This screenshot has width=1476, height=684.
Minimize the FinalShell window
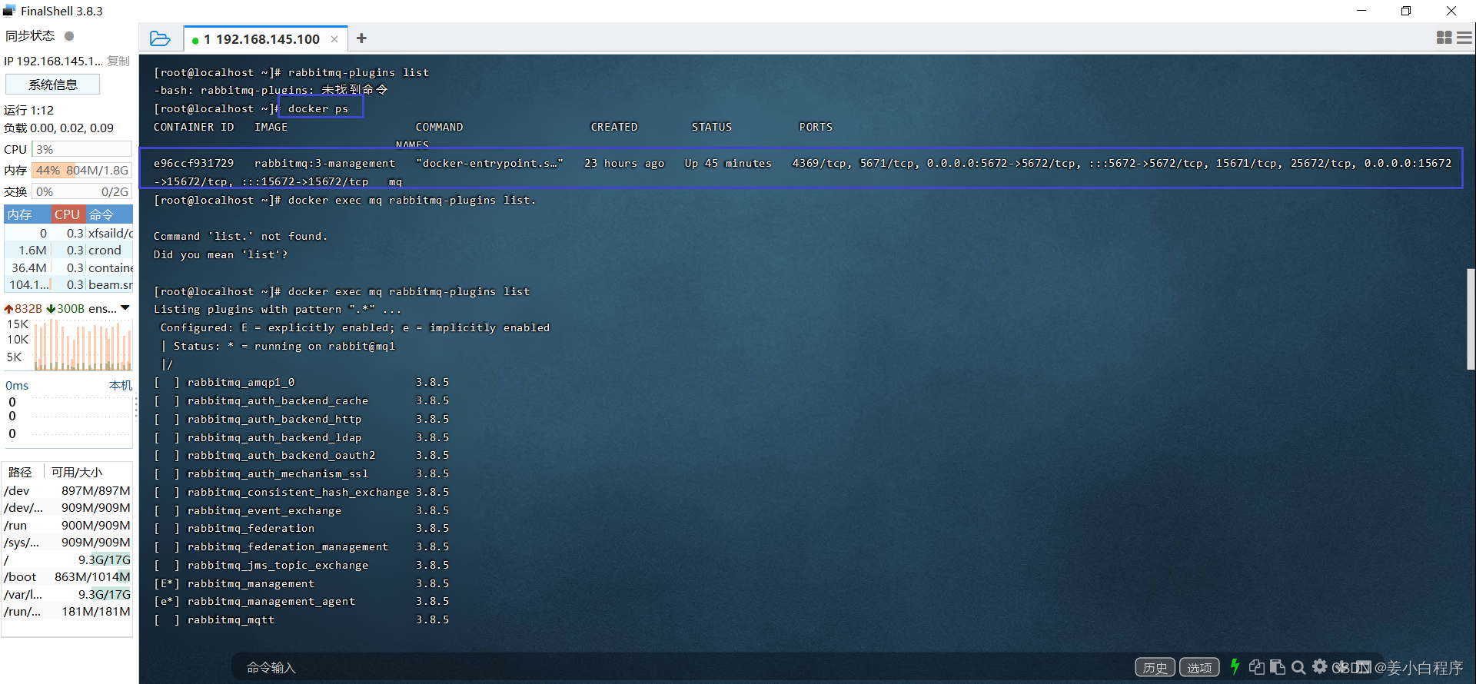point(1361,11)
